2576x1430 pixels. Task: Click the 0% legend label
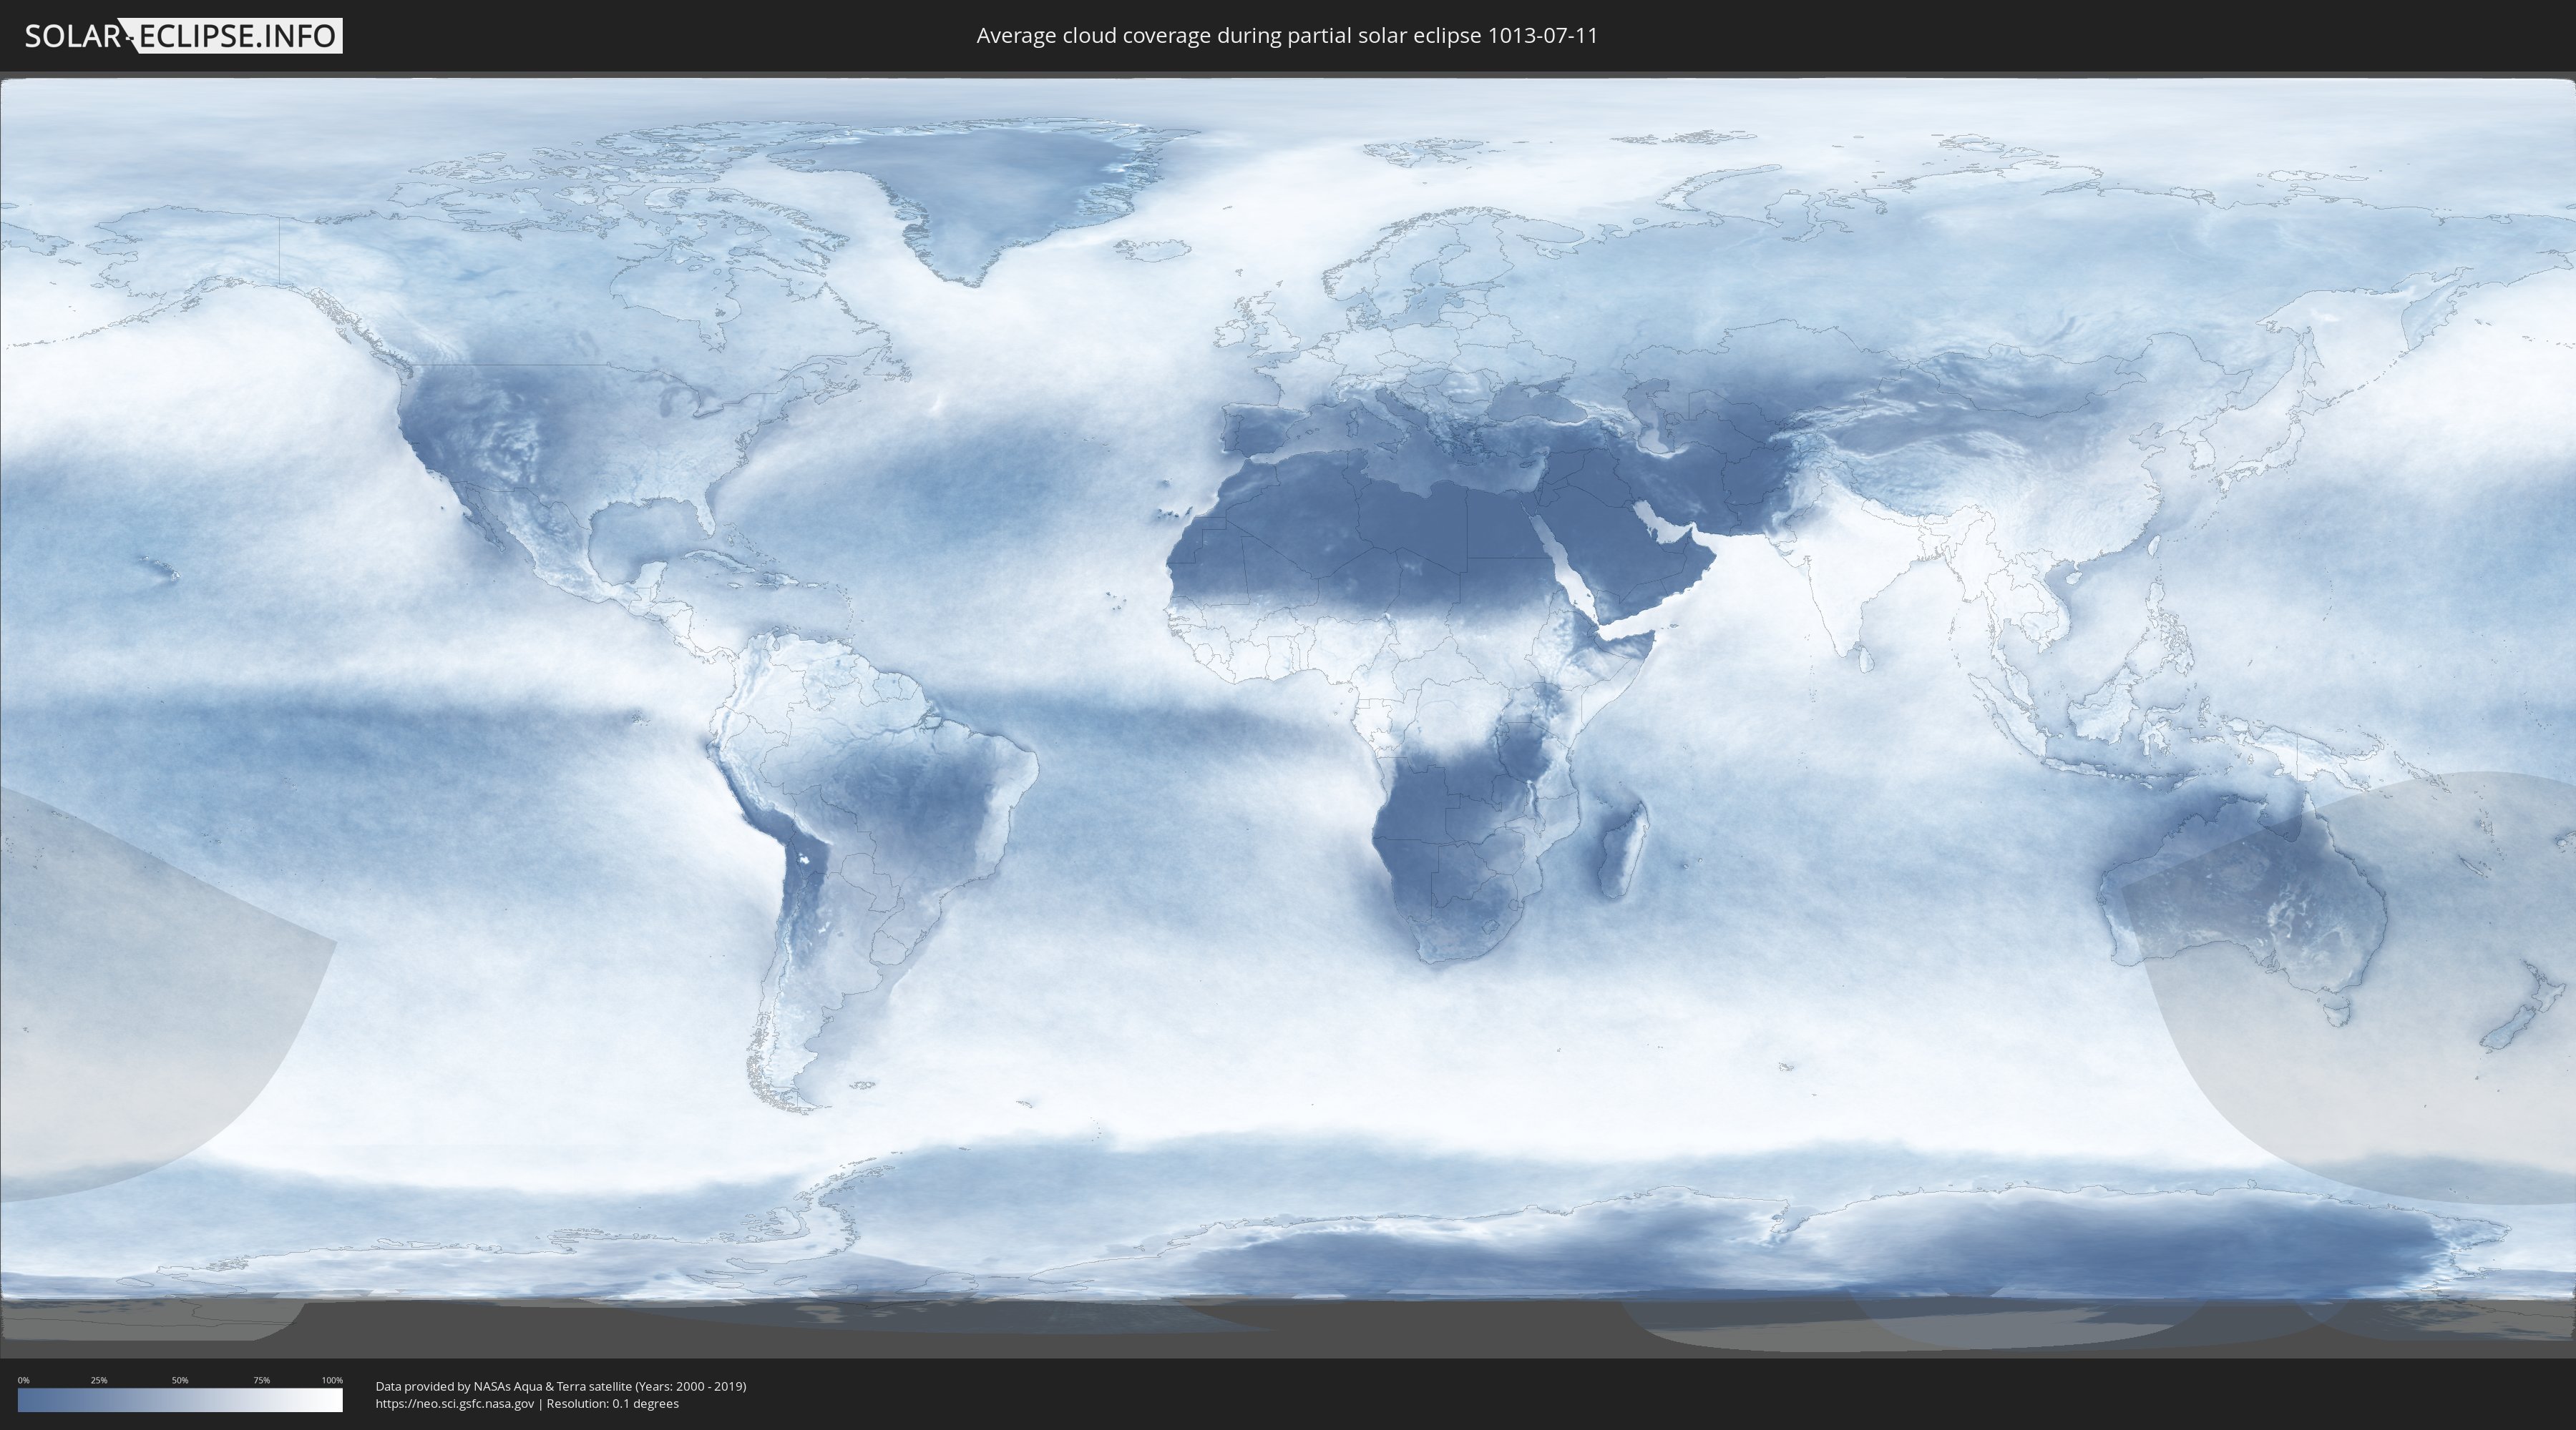[x=24, y=1380]
